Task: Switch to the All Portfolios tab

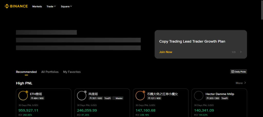Action: pos(50,72)
